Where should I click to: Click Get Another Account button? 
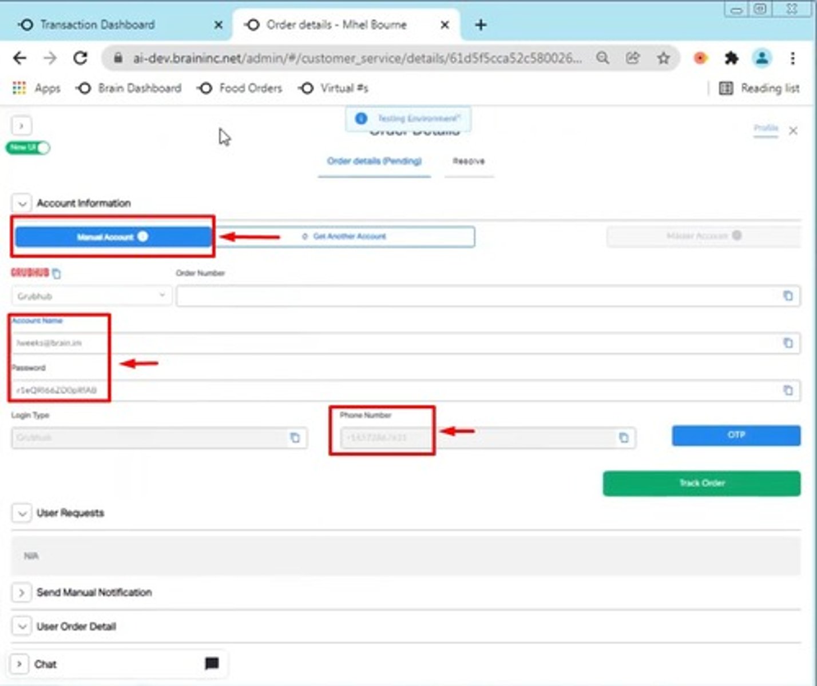[344, 237]
